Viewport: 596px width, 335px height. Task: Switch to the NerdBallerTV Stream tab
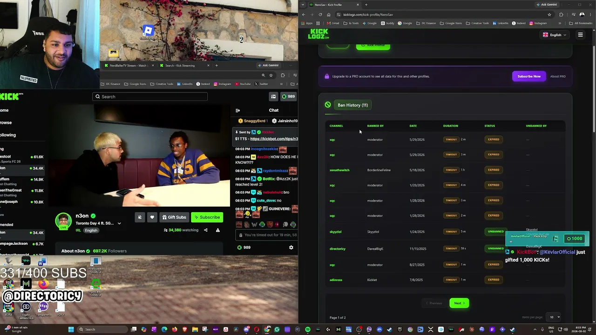tap(129, 66)
